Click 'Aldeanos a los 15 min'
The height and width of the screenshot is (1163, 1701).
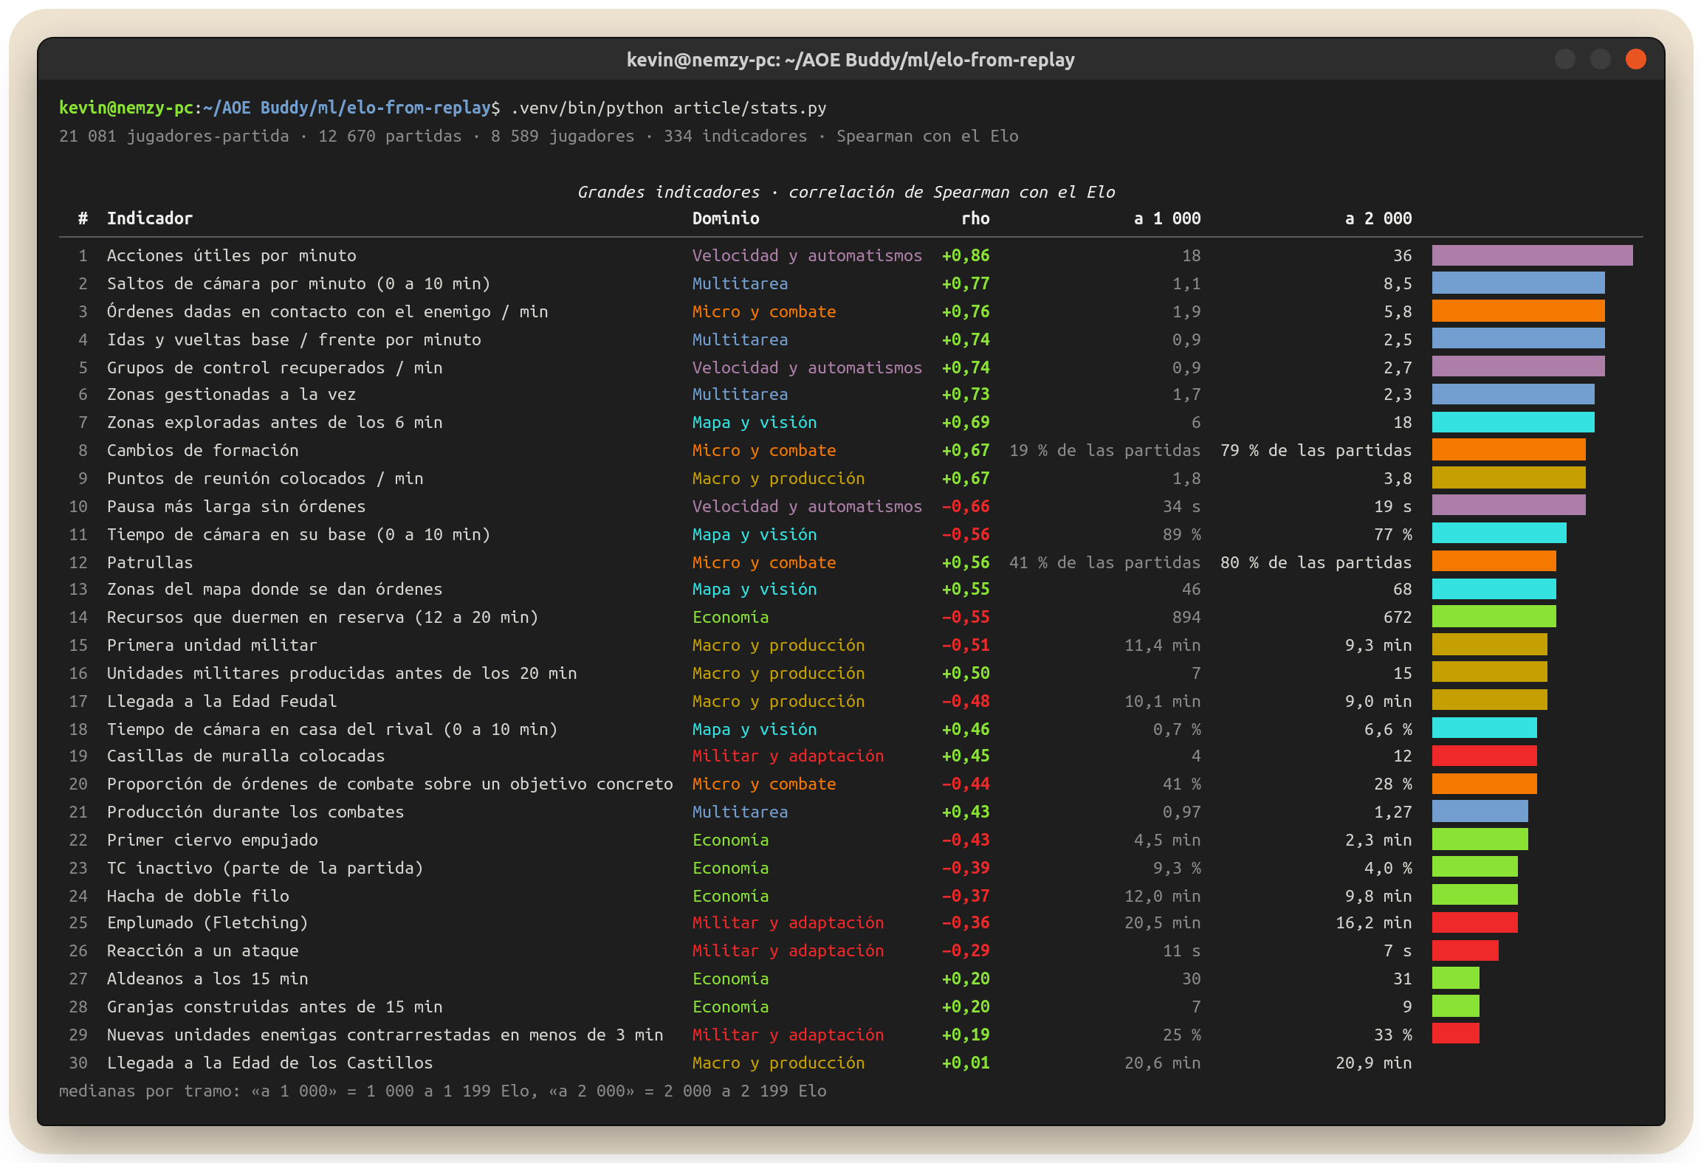(x=207, y=979)
